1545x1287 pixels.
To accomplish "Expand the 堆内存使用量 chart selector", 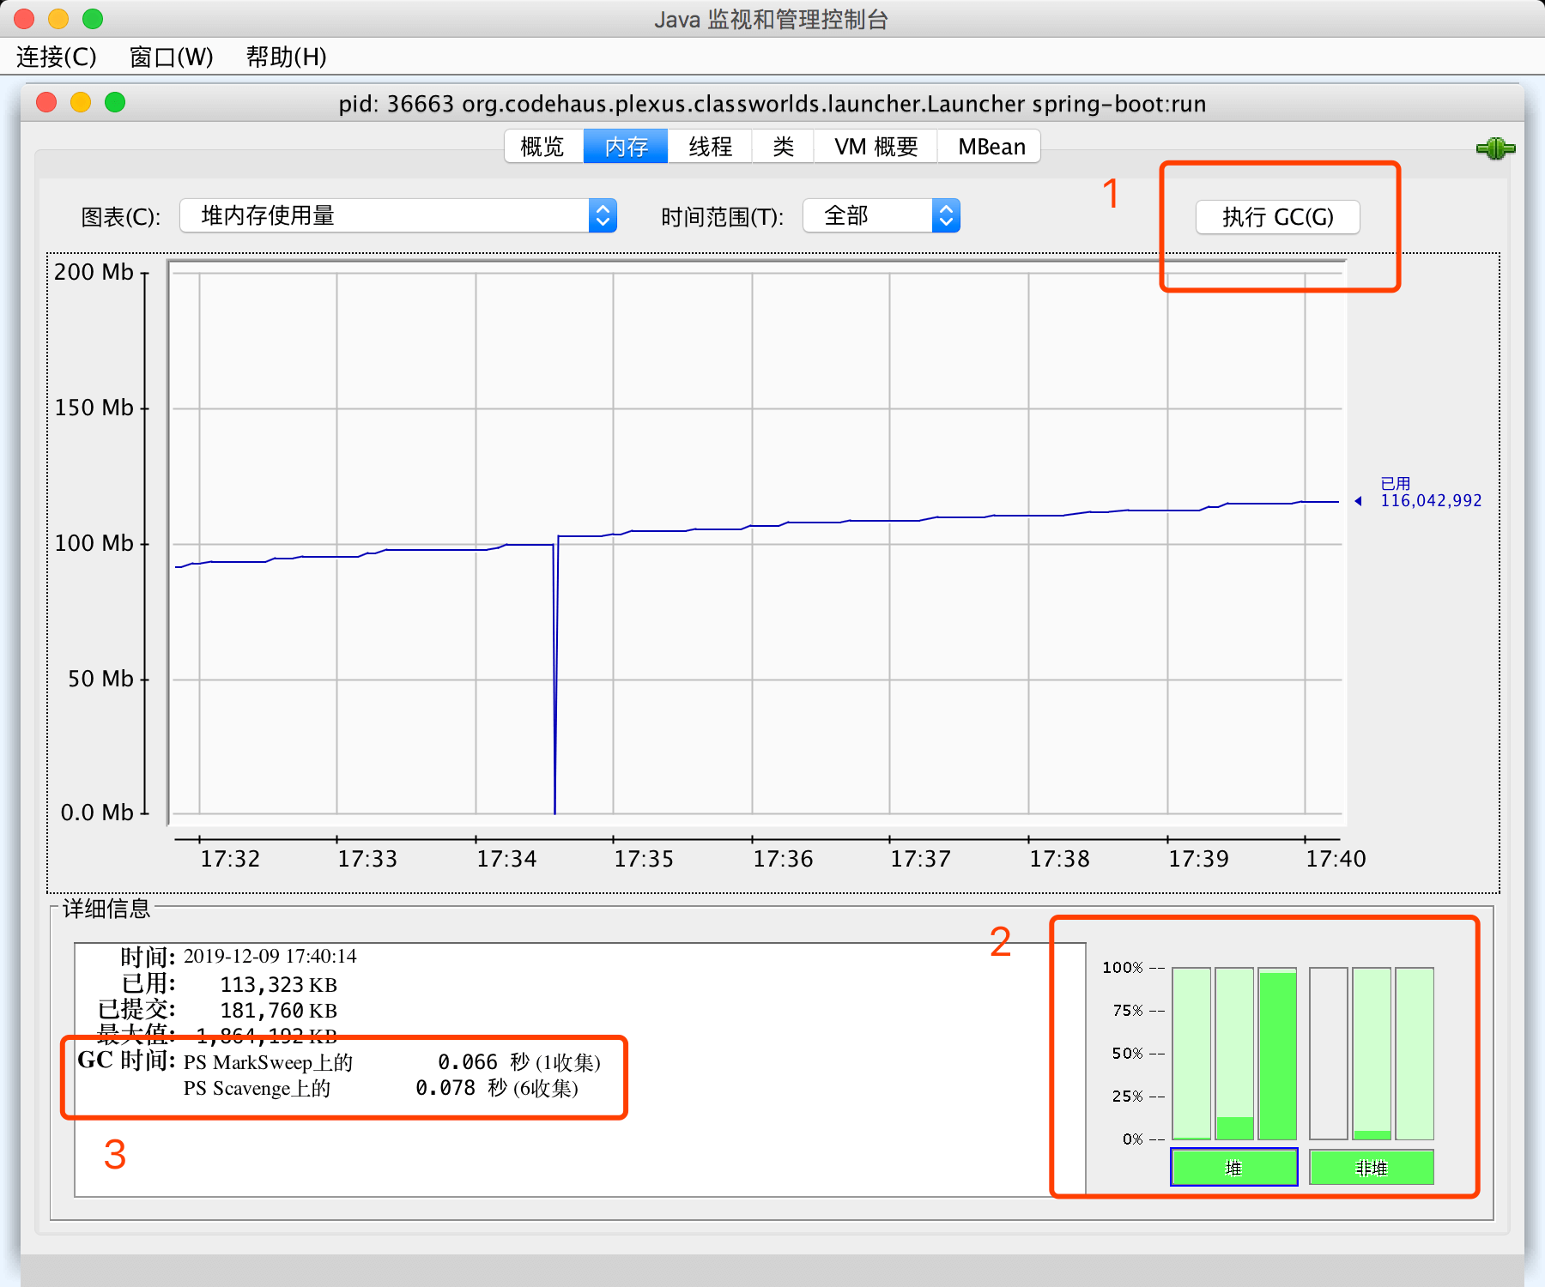I will [386, 216].
